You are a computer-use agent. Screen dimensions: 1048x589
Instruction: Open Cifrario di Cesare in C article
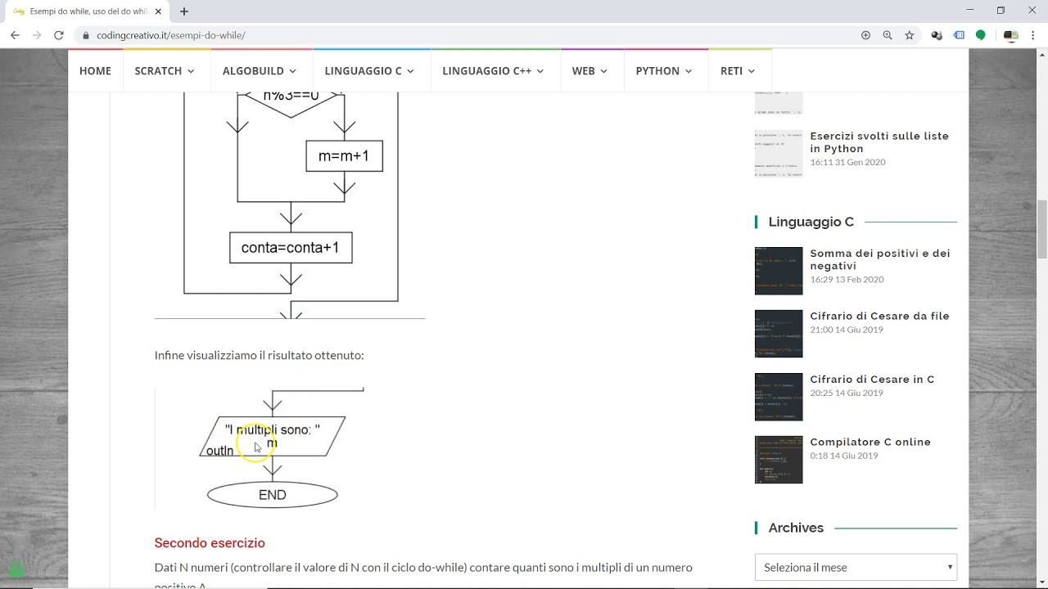[x=872, y=379]
